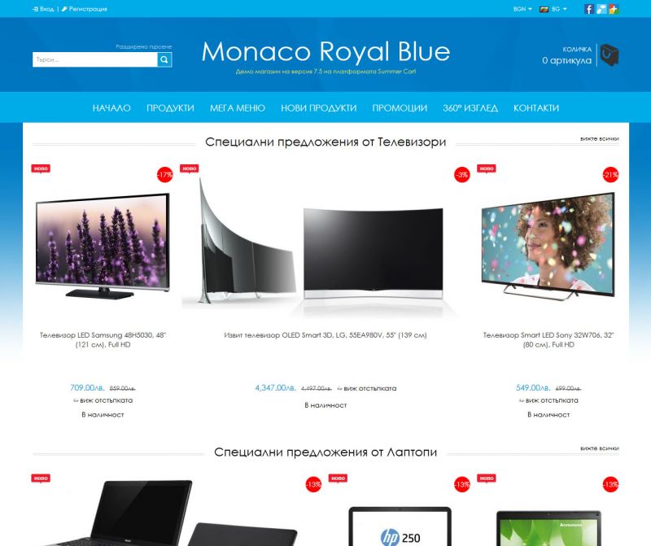Click виж отстъпката under the LG OLED TV
Screen dimensions: 651x546
coord(367,389)
